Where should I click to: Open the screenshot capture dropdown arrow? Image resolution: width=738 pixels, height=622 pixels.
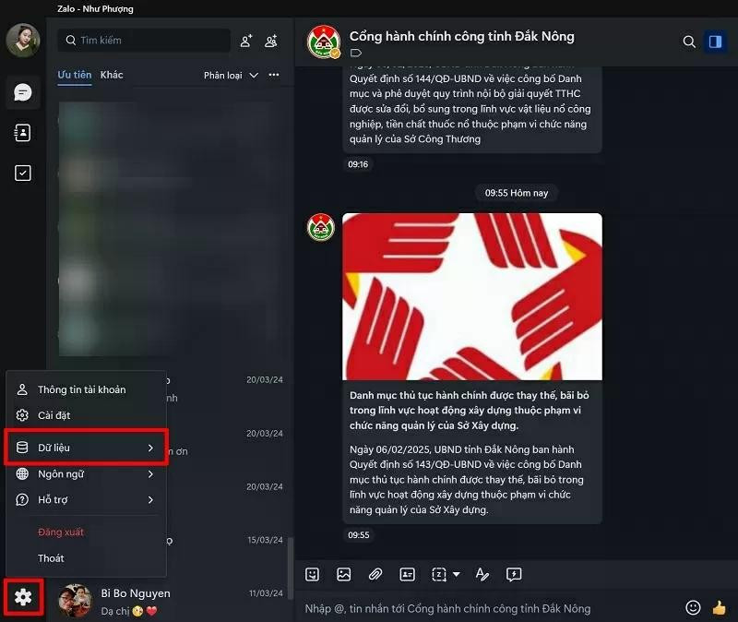click(456, 574)
